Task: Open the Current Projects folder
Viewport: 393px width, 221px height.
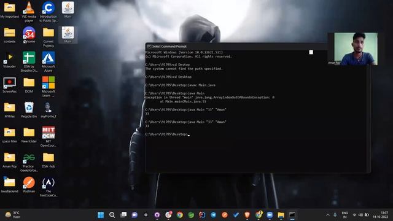Action: pos(49,37)
